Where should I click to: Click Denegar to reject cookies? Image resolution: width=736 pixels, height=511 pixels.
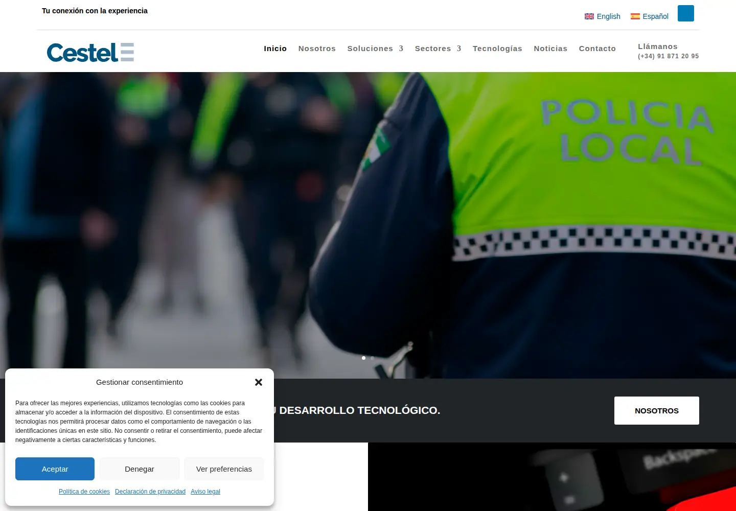pyautogui.click(x=140, y=469)
